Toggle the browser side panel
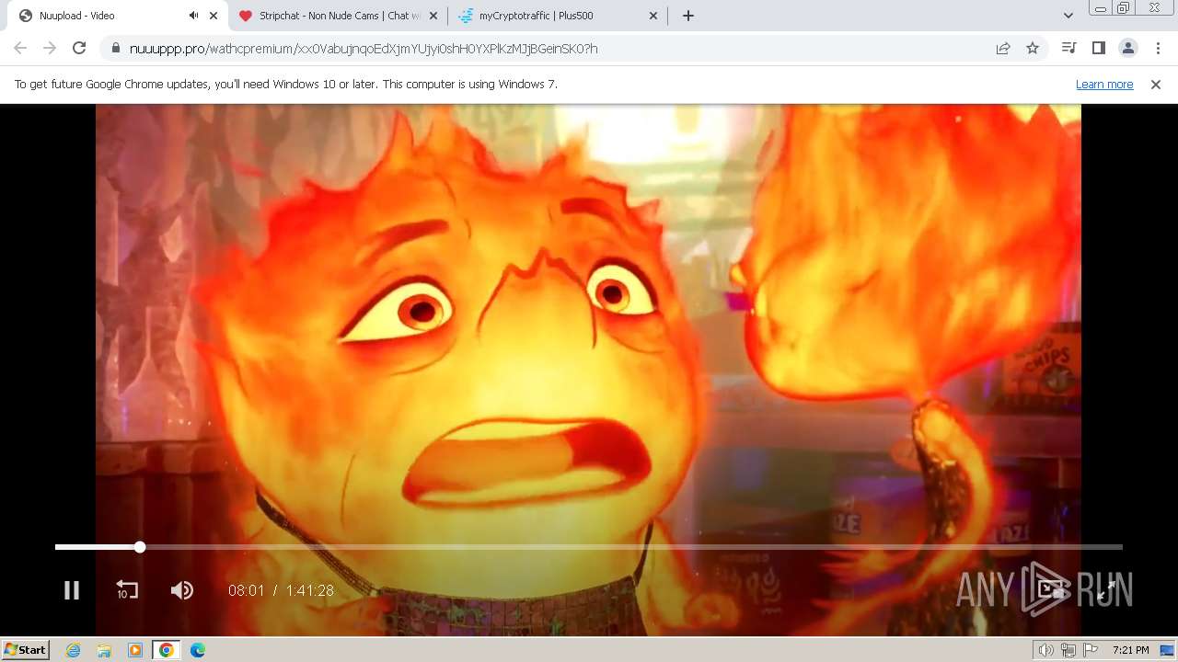Image resolution: width=1178 pixels, height=662 pixels. [x=1098, y=48]
